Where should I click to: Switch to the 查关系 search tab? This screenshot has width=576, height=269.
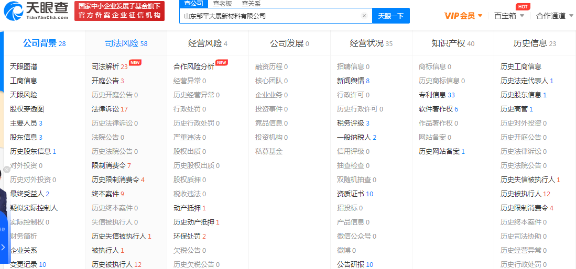[251, 4]
